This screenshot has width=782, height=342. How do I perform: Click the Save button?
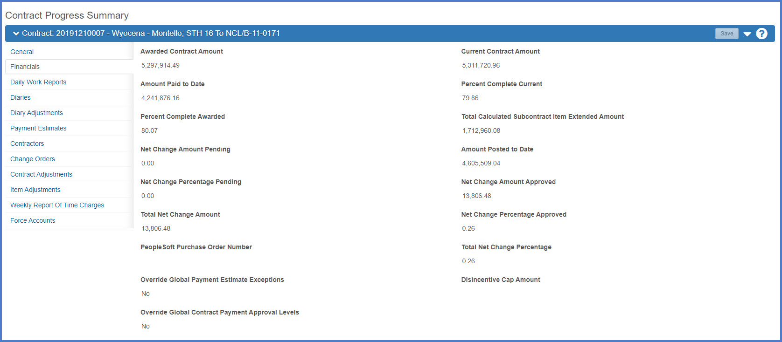point(726,34)
